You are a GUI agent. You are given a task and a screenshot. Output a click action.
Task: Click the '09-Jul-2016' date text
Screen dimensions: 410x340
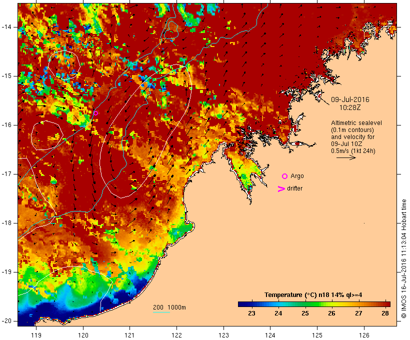350,99
